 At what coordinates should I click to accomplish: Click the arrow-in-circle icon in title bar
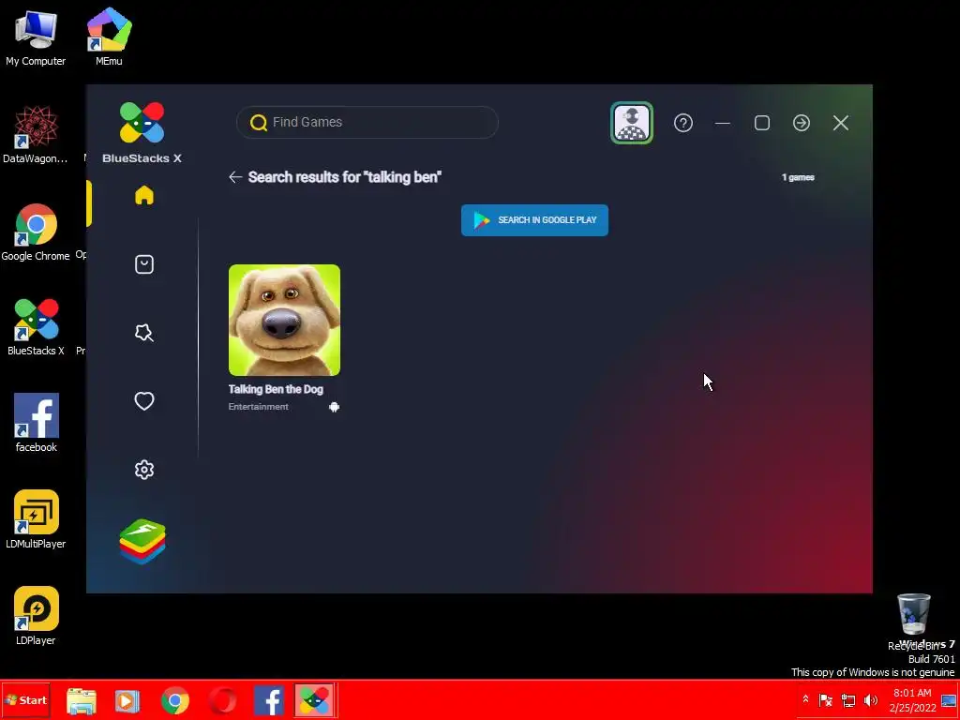coord(802,123)
